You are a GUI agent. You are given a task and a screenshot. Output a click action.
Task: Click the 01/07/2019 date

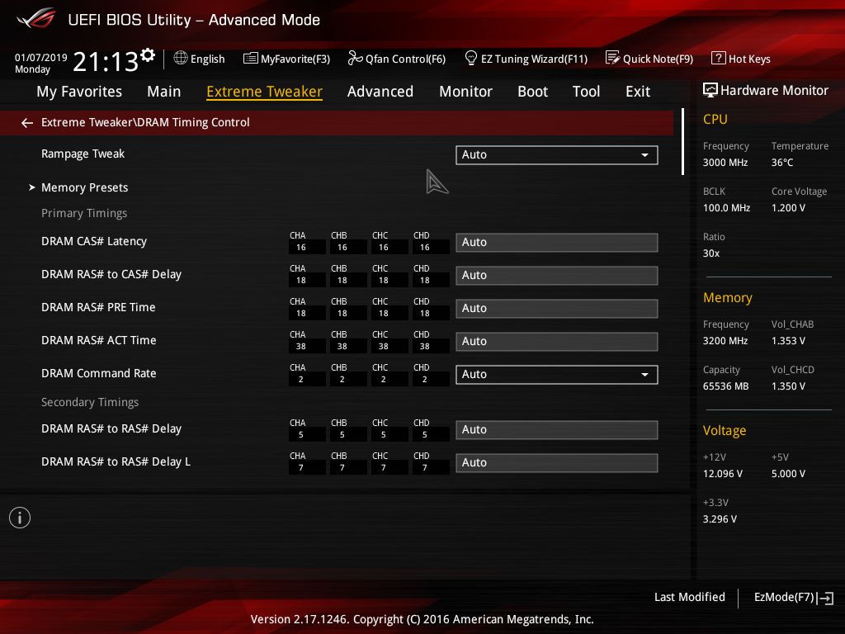tap(41, 57)
